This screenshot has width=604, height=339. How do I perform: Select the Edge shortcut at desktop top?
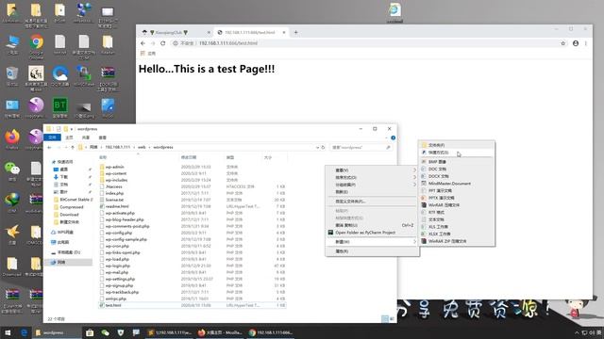394,13
